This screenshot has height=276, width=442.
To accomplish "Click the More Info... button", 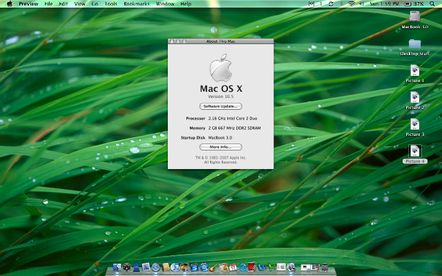I will coord(221,147).
